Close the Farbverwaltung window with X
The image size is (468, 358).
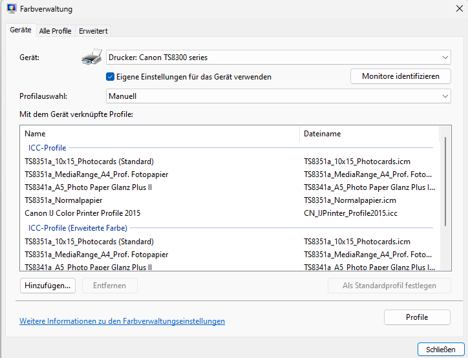[459, 8]
